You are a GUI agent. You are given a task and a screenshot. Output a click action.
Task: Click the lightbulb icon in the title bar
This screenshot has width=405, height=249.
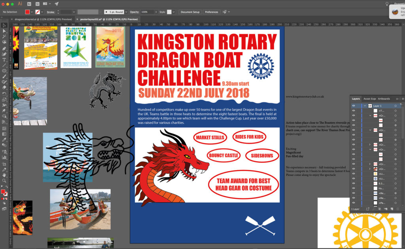pos(387,4)
